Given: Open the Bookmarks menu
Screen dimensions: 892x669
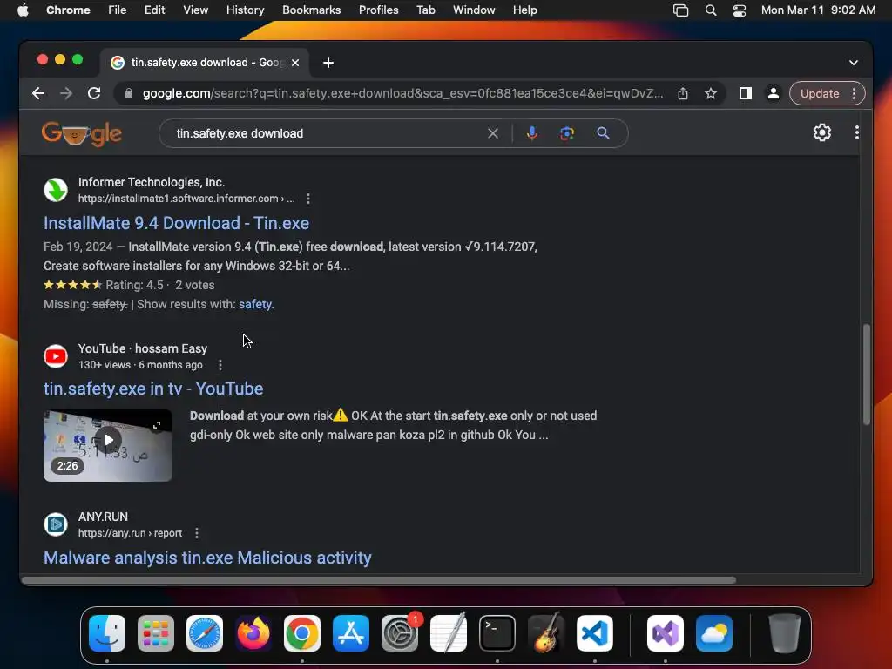Looking at the screenshot, I should (x=311, y=10).
